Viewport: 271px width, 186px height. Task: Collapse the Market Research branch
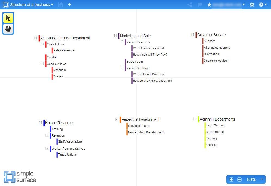coord(122,42)
